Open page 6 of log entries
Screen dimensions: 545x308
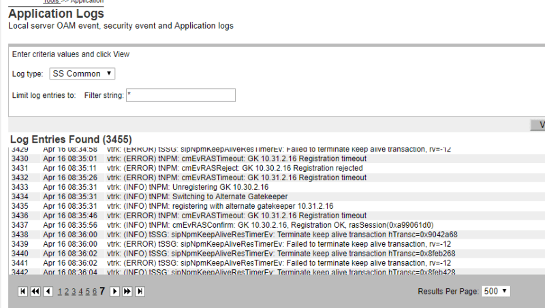(x=95, y=292)
